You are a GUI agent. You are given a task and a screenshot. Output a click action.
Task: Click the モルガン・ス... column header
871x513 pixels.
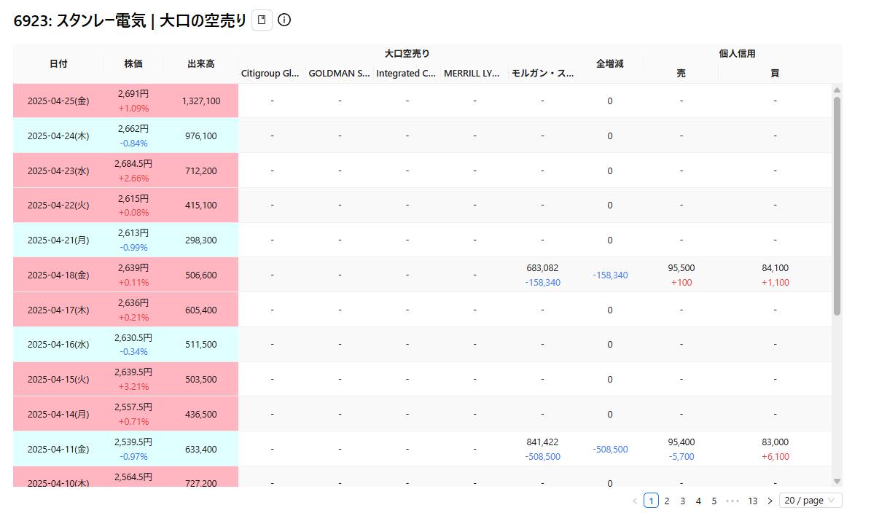[542, 73]
